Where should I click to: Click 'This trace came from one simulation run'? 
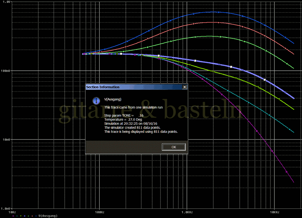pyautogui.click(x=133, y=107)
